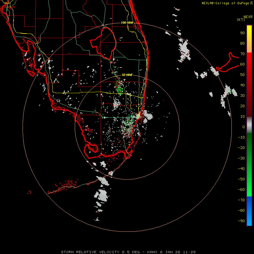The image size is (254, 254).
Task: Click the -30 tick label on the velocity scale
Action: click(x=241, y=158)
